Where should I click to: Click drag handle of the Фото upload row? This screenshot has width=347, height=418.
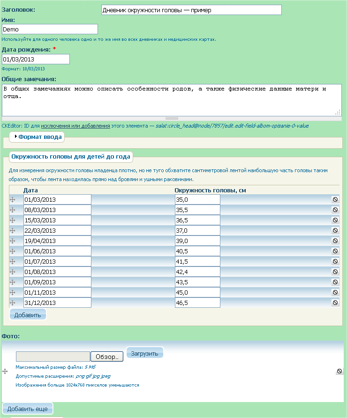[5, 372]
